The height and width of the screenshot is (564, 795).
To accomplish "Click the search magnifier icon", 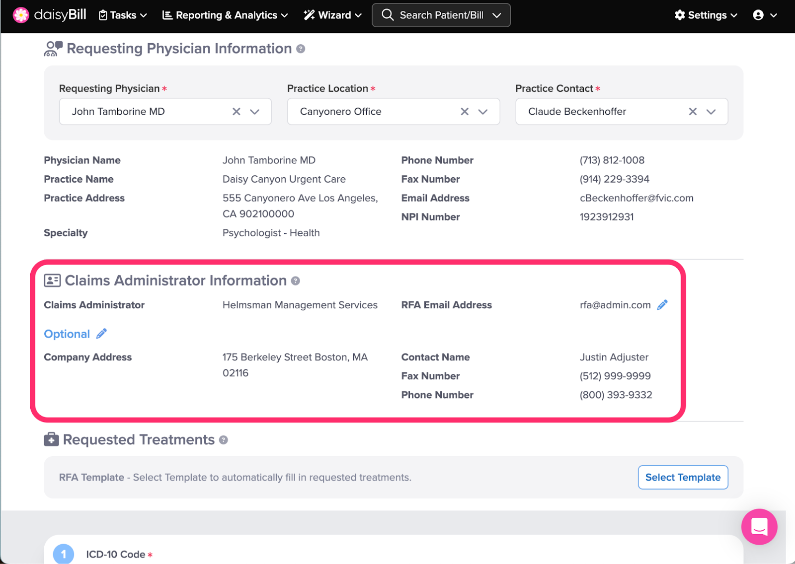I will [x=388, y=15].
